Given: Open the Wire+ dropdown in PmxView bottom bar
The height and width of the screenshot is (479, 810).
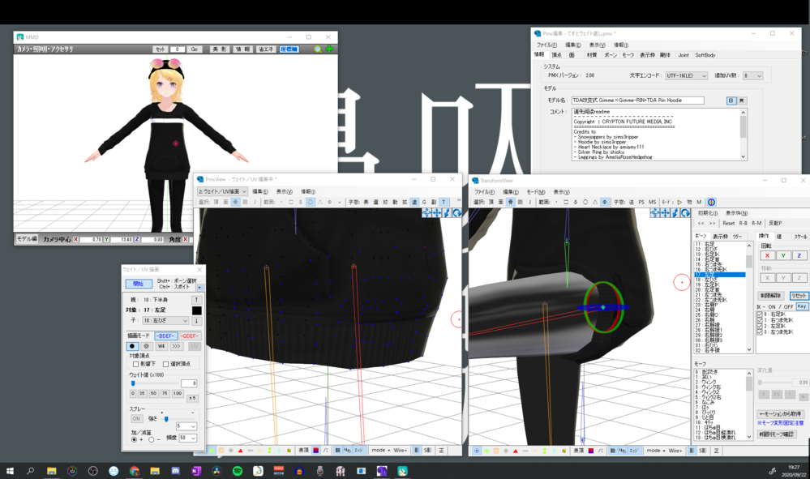Looking at the screenshot, I should pos(401,451).
